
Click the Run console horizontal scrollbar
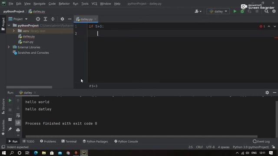click(x=142, y=136)
